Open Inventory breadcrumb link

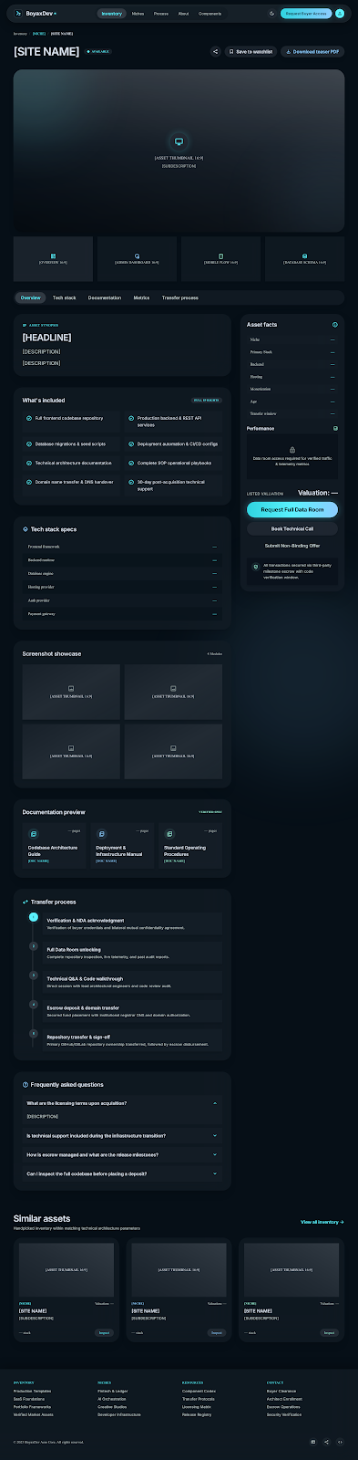[x=20, y=33]
